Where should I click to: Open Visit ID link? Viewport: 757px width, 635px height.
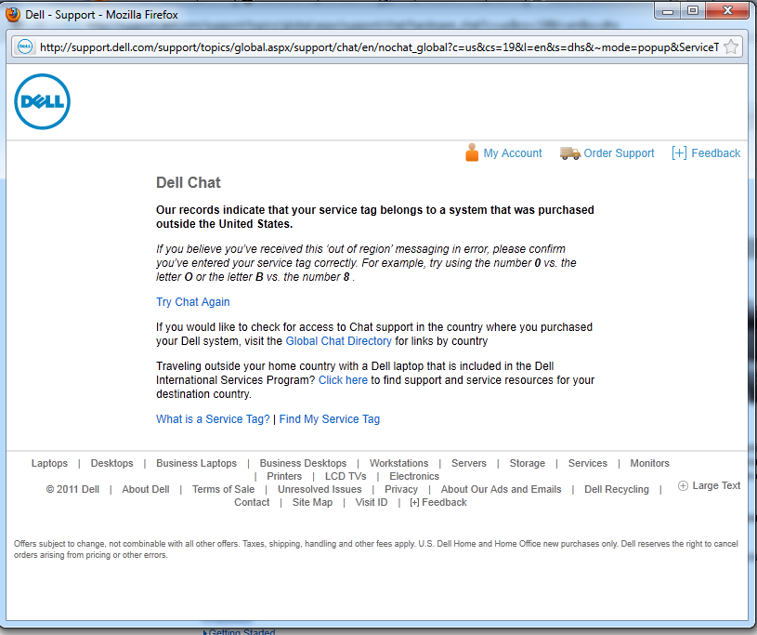point(371,502)
